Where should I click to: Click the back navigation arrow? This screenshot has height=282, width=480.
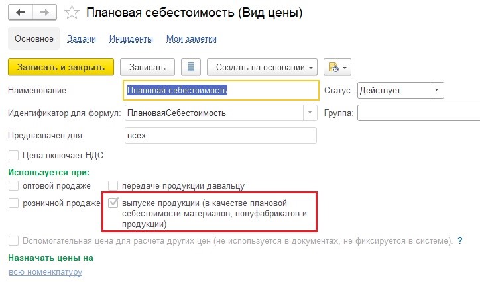pyautogui.click(x=21, y=13)
